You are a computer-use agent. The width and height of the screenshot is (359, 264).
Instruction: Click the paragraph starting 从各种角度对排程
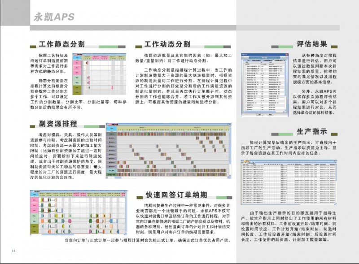315,69
